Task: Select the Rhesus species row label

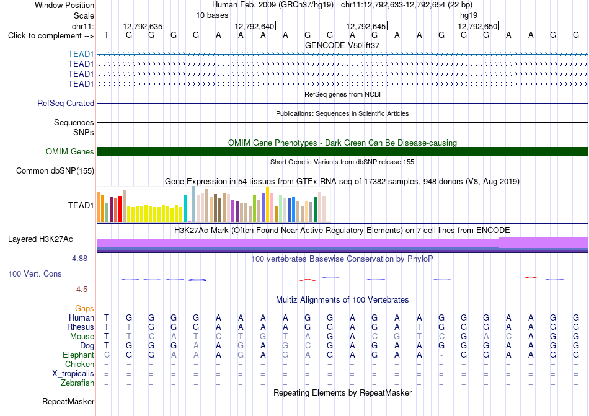Action: coord(81,327)
